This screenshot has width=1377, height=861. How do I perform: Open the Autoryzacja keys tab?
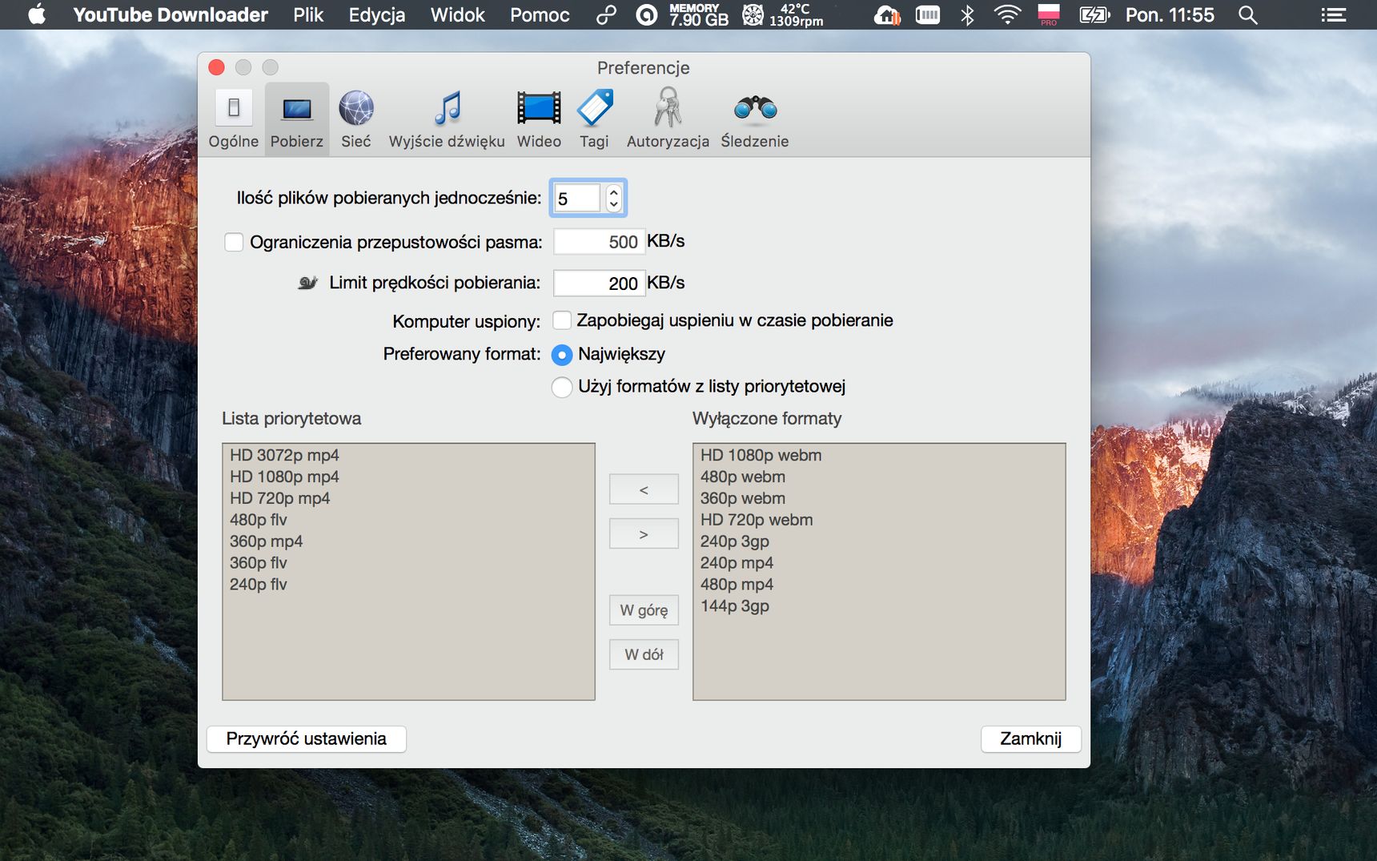pyautogui.click(x=668, y=119)
